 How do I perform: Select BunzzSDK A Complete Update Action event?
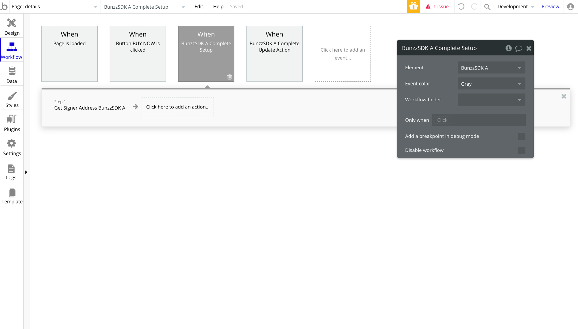pyautogui.click(x=275, y=54)
